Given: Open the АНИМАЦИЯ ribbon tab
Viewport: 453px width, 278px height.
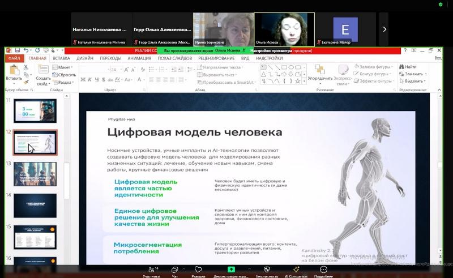Looking at the screenshot, I should point(139,58).
